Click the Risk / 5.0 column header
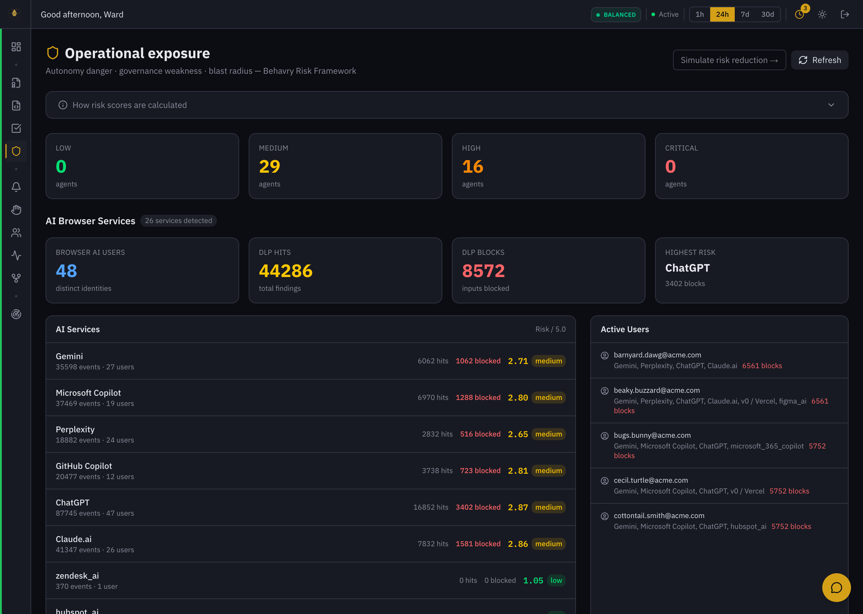 (550, 329)
